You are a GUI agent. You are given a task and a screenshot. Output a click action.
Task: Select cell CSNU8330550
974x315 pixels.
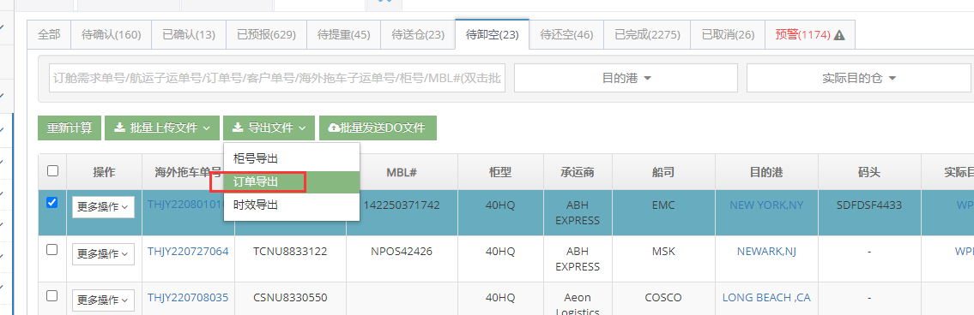pos(290,298)
